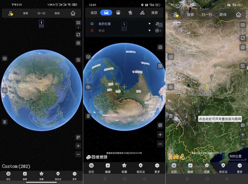The image size is (248, 184).
Task: Toggle fullscreen icon on the flat satellite map
Action: [243, 38]
